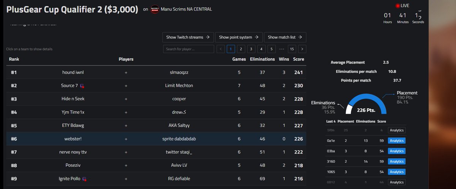The image size is (456, 189).
Task: Open Analytics for match 3160
Action: 397,161
